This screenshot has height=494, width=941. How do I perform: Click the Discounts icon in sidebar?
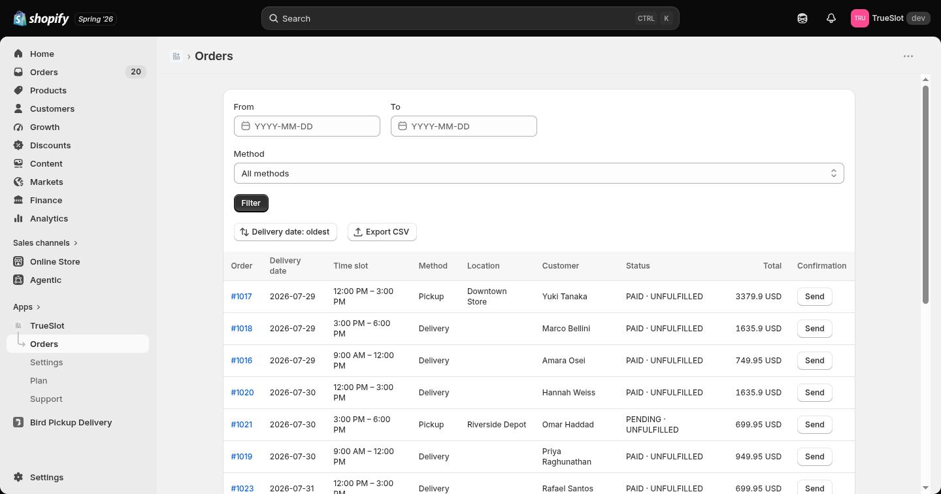tap(18, 145)
